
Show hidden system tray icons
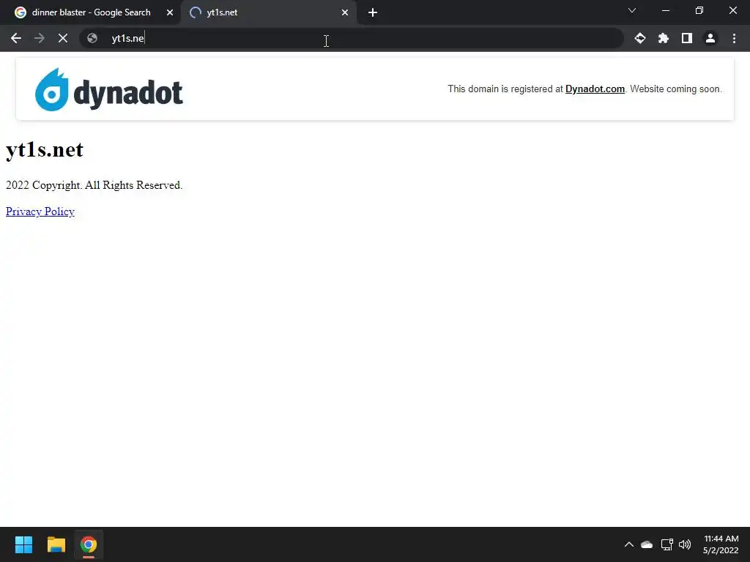(x=629, y=544)
